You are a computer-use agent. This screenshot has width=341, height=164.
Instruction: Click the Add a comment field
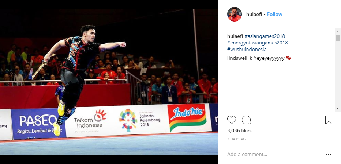tap(275, 155)
